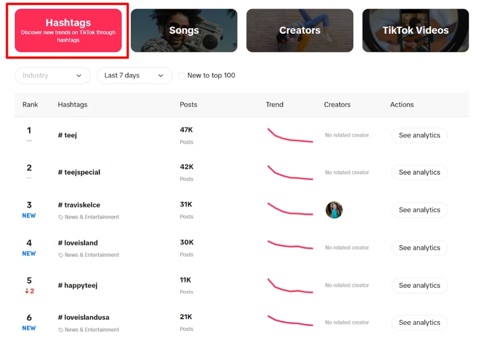Click the Posts column header
The image size is (495, 347).
pyautogui.click(x=188, y=105)
